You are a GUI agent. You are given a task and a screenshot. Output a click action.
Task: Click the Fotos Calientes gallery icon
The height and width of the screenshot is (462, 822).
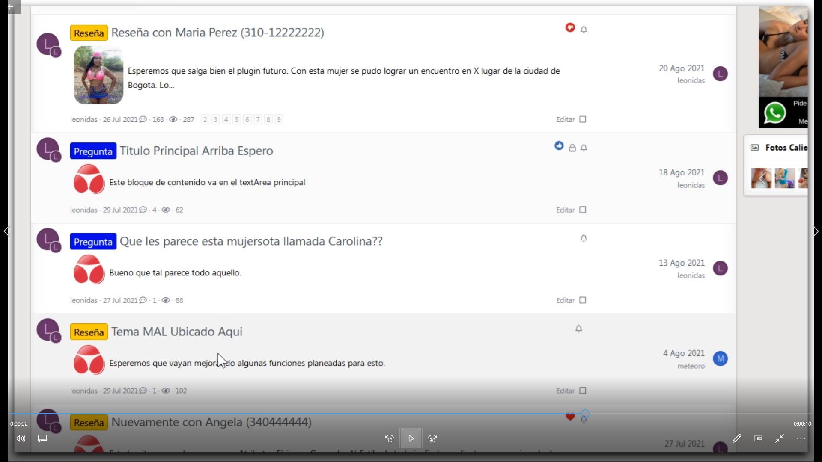coord(755,148)
